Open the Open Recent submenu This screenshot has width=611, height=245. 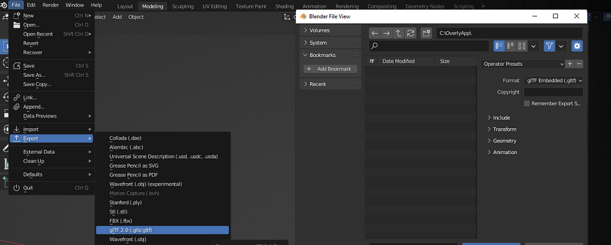(x=51, y=35)
